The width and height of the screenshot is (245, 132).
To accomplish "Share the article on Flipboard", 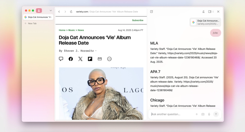I will 90,59.
